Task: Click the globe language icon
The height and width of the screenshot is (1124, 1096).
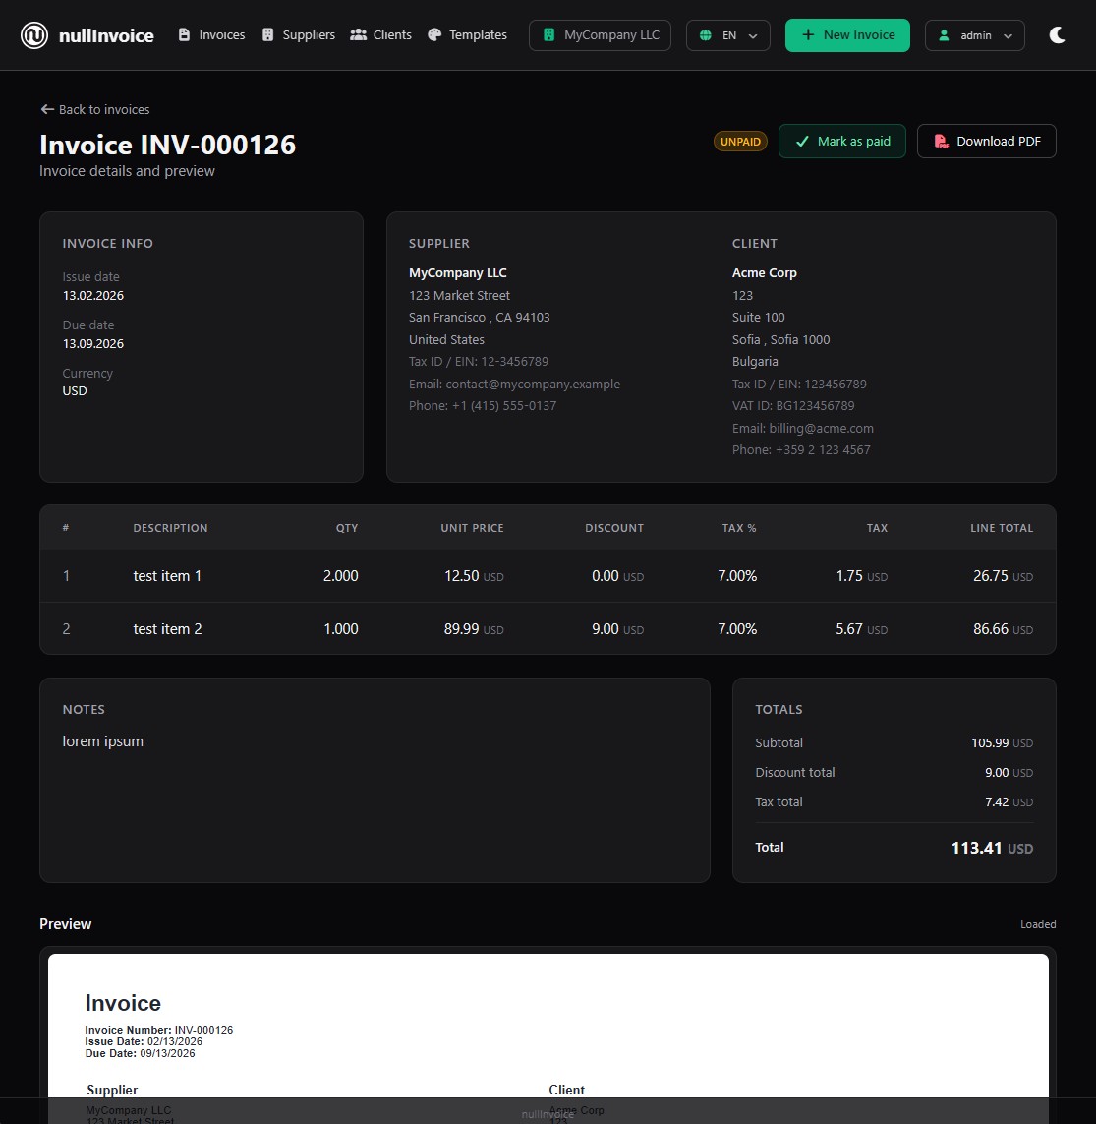Action: (x=706, y=35)
